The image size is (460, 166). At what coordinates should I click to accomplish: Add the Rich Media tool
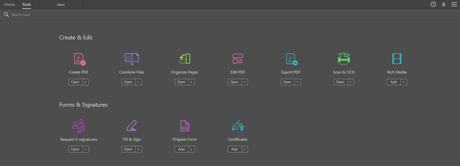(394, 82)
